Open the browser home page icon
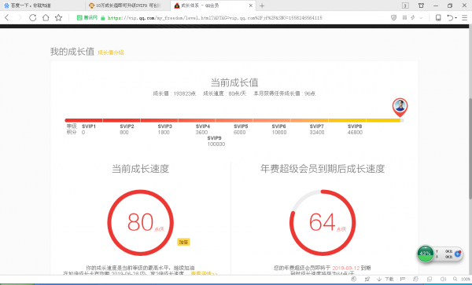Viewport: 472px width, 285px height. [46, 18]
